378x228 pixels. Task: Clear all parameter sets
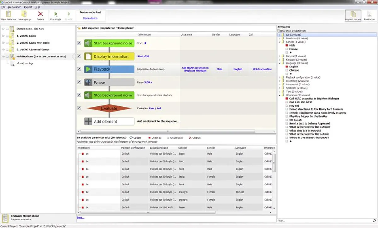pyautogui.click(x=195, y=138)
